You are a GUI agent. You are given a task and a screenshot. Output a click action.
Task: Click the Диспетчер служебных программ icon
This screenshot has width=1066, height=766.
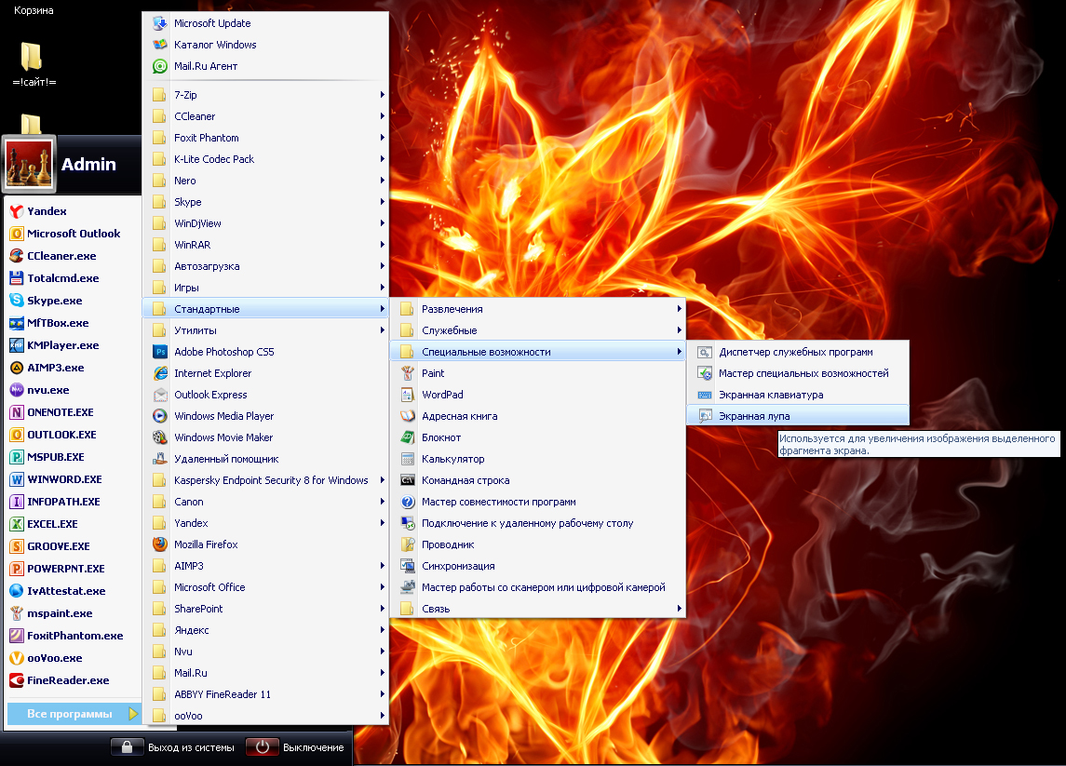point(705,352)
